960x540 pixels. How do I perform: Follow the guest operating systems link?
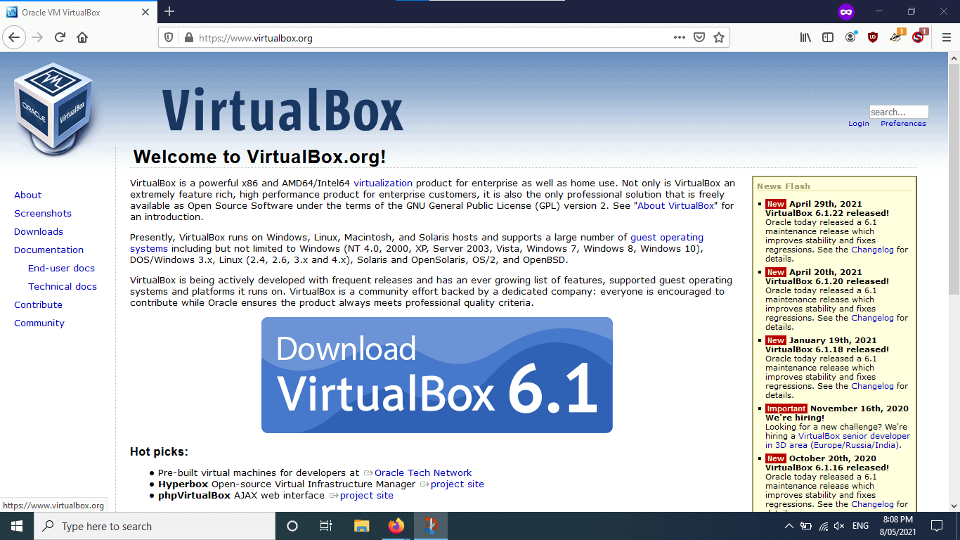(667, 238)
